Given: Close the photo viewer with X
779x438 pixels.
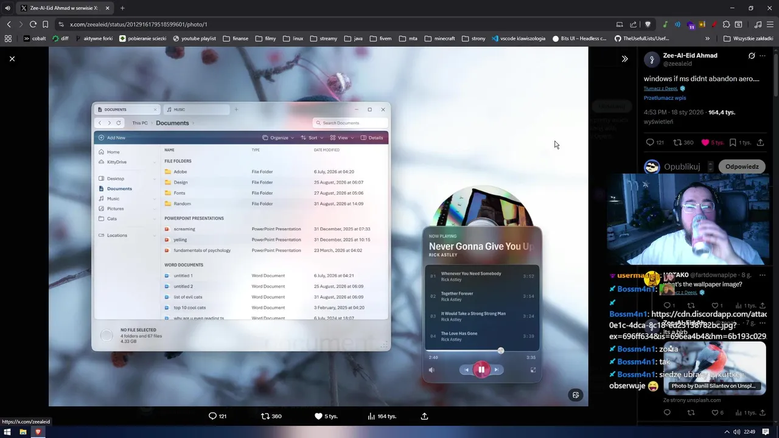Looking at the screenshot, I should click(12, 59).
